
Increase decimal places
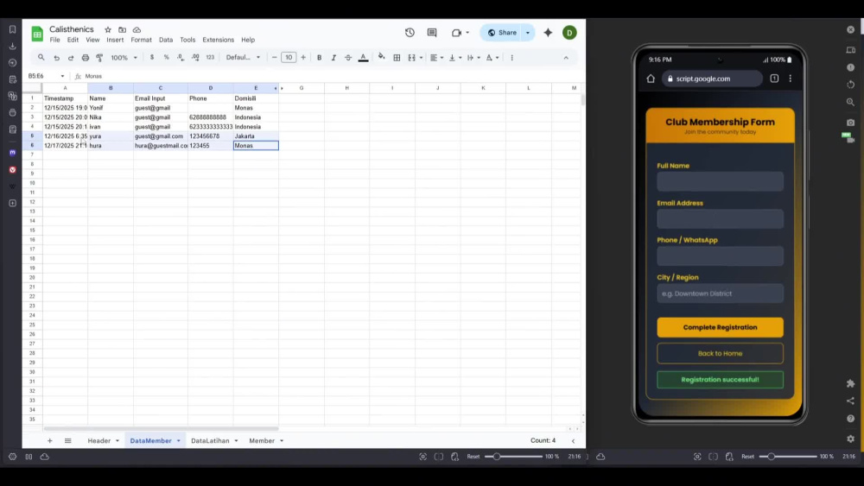(x=195, y=57)
